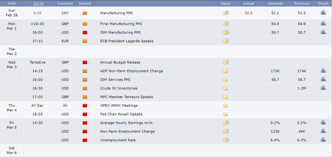The image size is (332, 157).
Task: View graph for Unemployment Rate
Action: coord(323,140)
